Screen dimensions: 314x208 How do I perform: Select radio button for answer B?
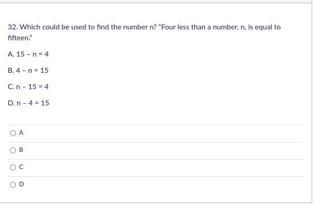(13, 150)
